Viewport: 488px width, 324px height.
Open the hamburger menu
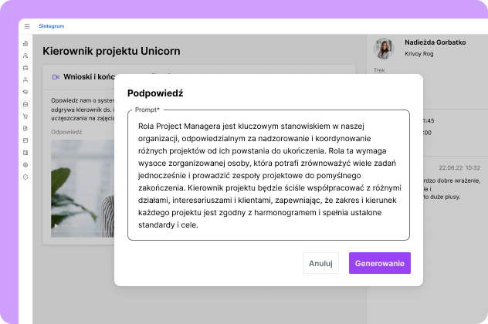coord(26,26)
